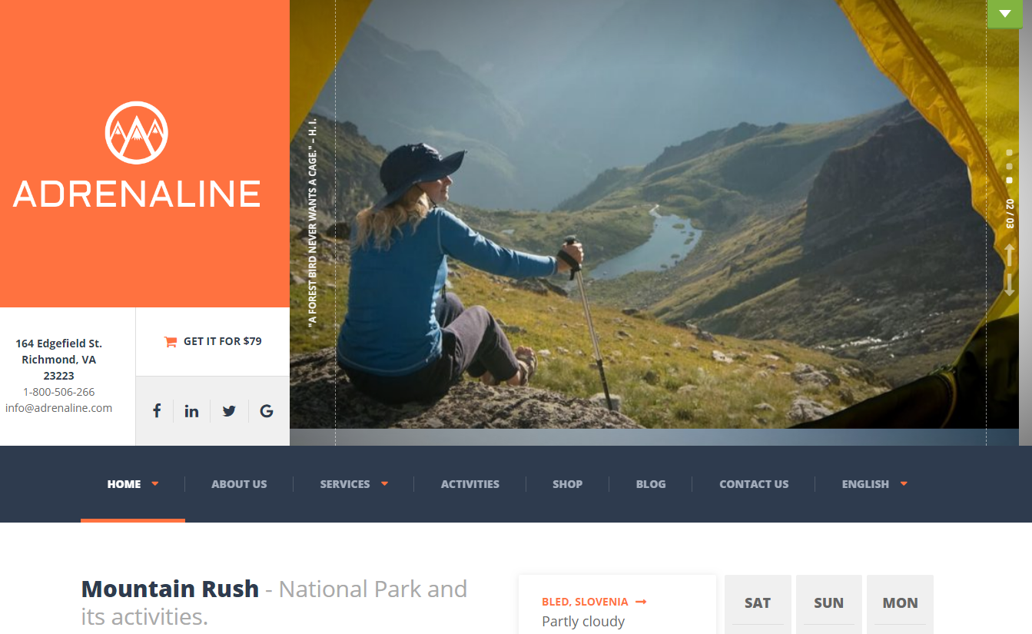Go to the Activities page

click(470, 484)
